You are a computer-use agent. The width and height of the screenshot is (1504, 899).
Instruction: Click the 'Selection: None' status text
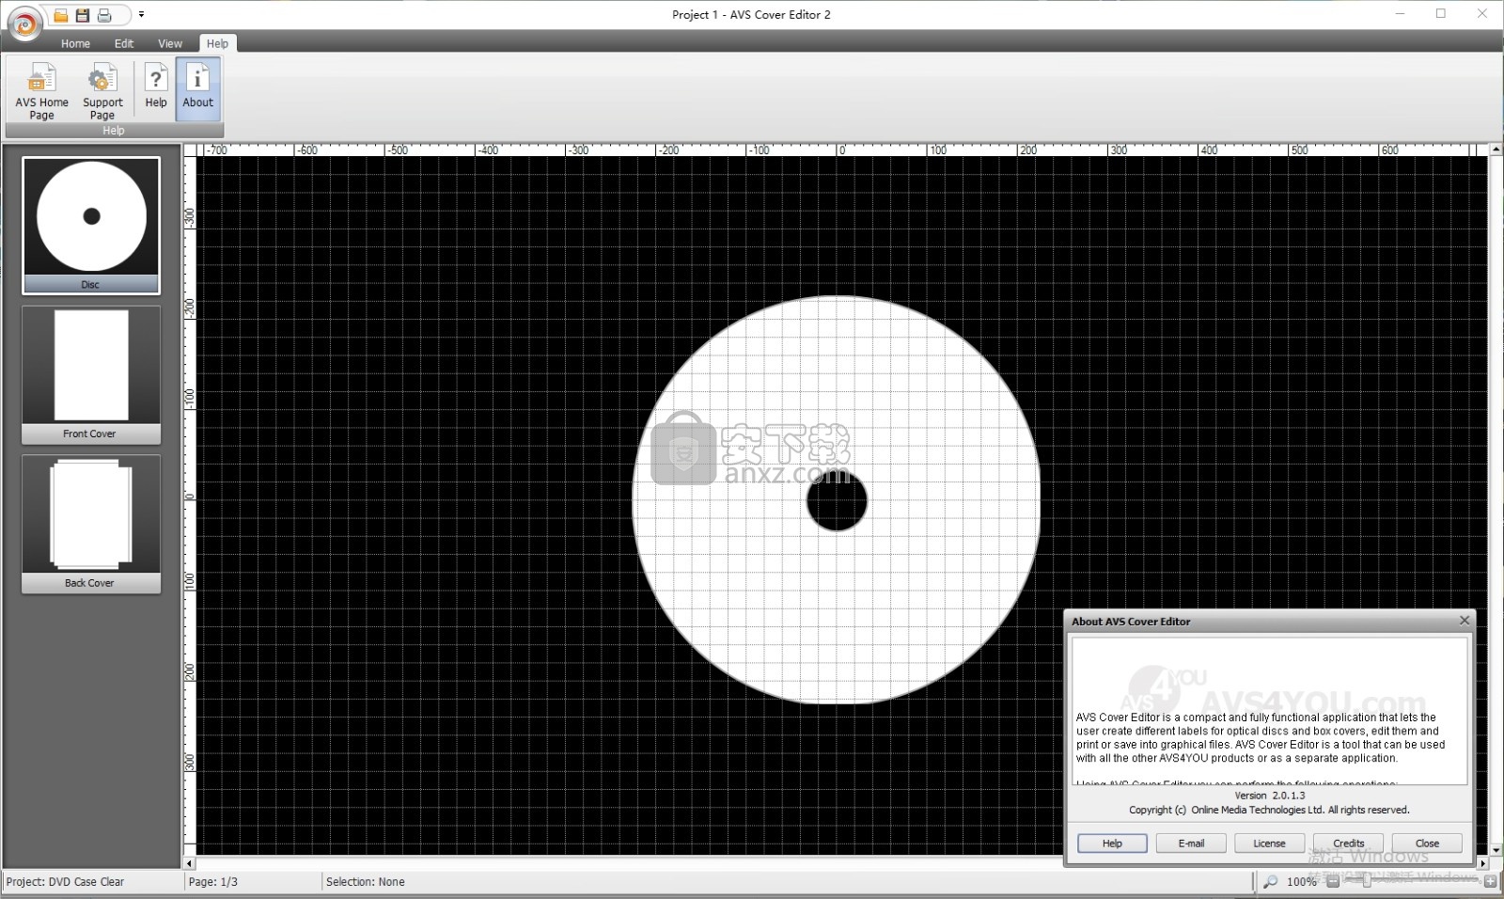[x=366, y=882]
